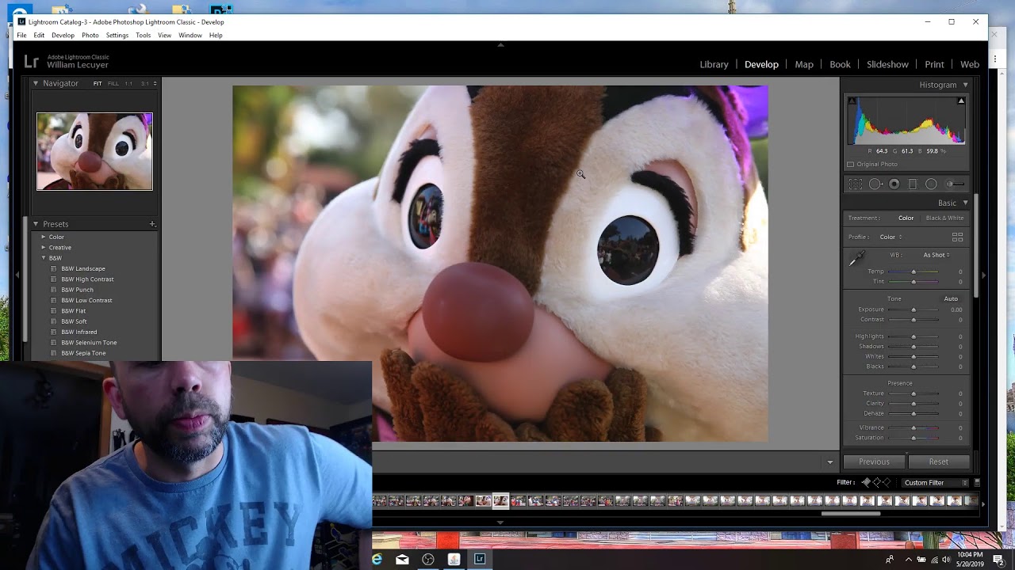
Task: Set treatment to Color
Action: [x=906, y=218]
